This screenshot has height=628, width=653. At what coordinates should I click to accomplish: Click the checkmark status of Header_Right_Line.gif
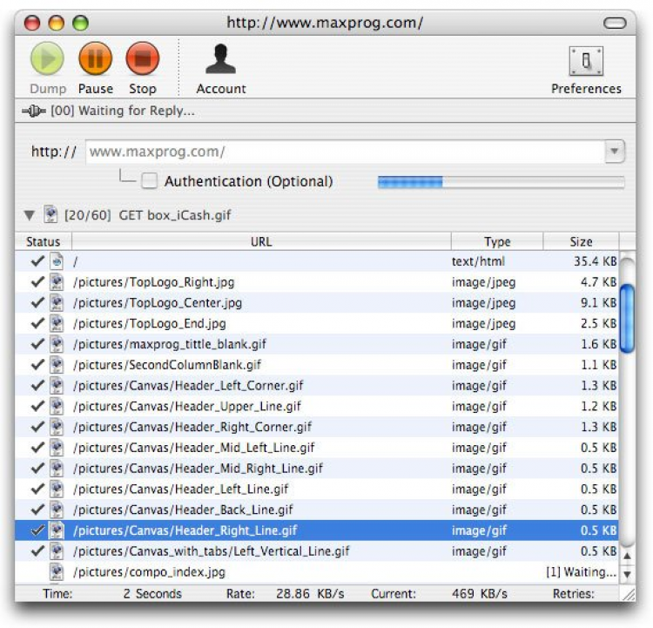tap(37, 530)
